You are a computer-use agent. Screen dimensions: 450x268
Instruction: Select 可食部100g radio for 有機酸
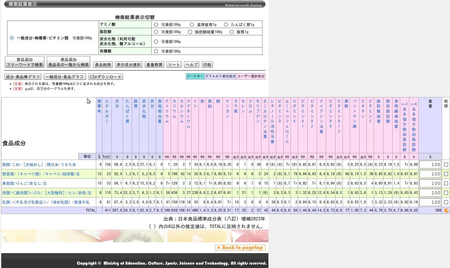pyautogui.click(x=156, y=51)
